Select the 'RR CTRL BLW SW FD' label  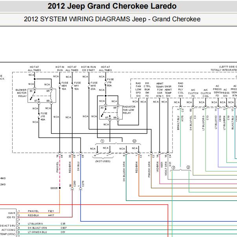point(147,90)
